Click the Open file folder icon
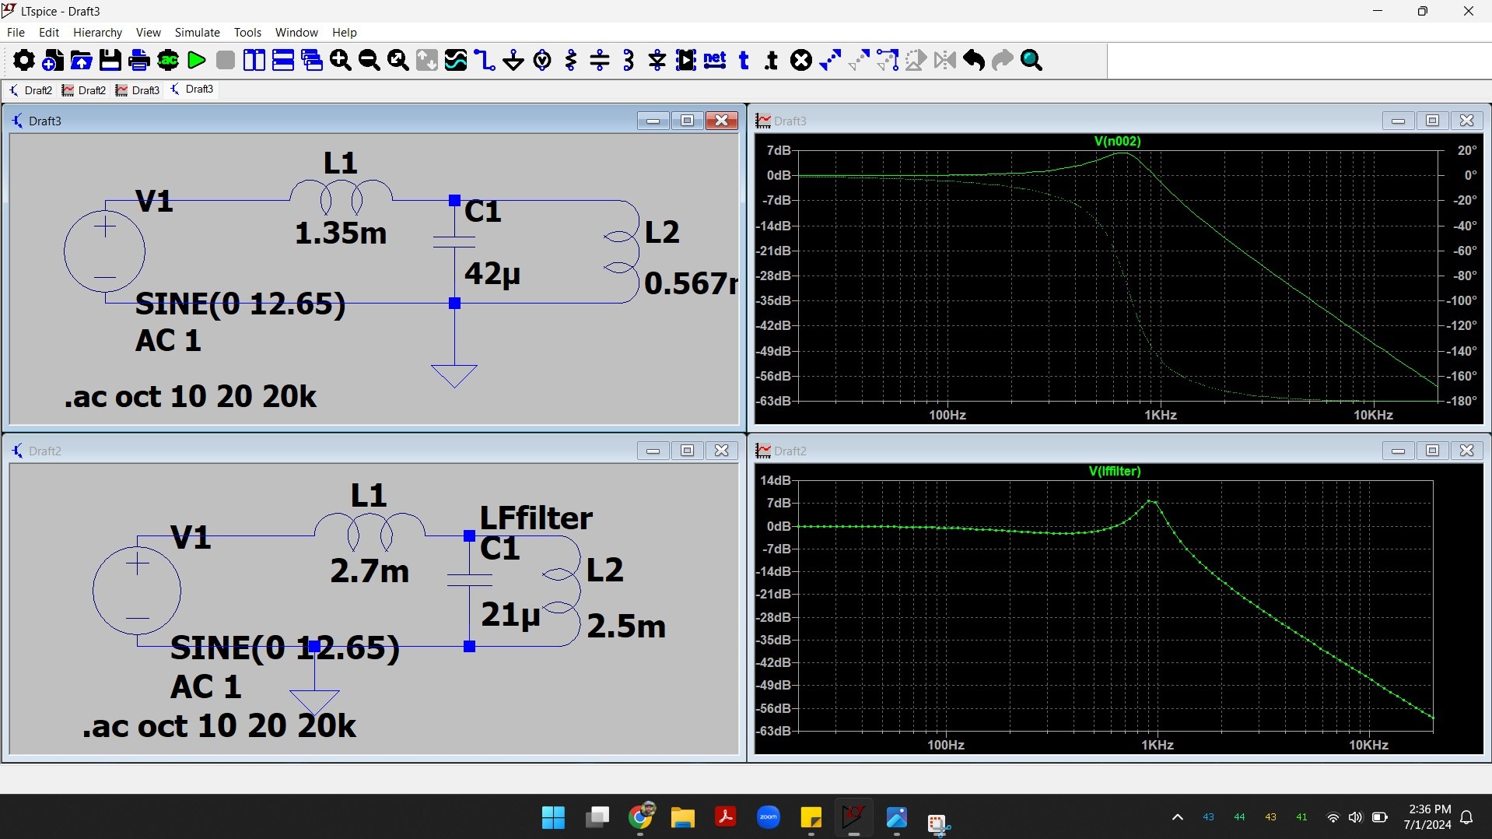 [82, 60]
